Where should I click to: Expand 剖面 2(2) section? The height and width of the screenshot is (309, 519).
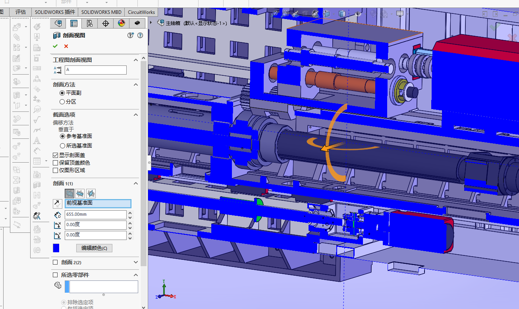click(x=136, y=262)
